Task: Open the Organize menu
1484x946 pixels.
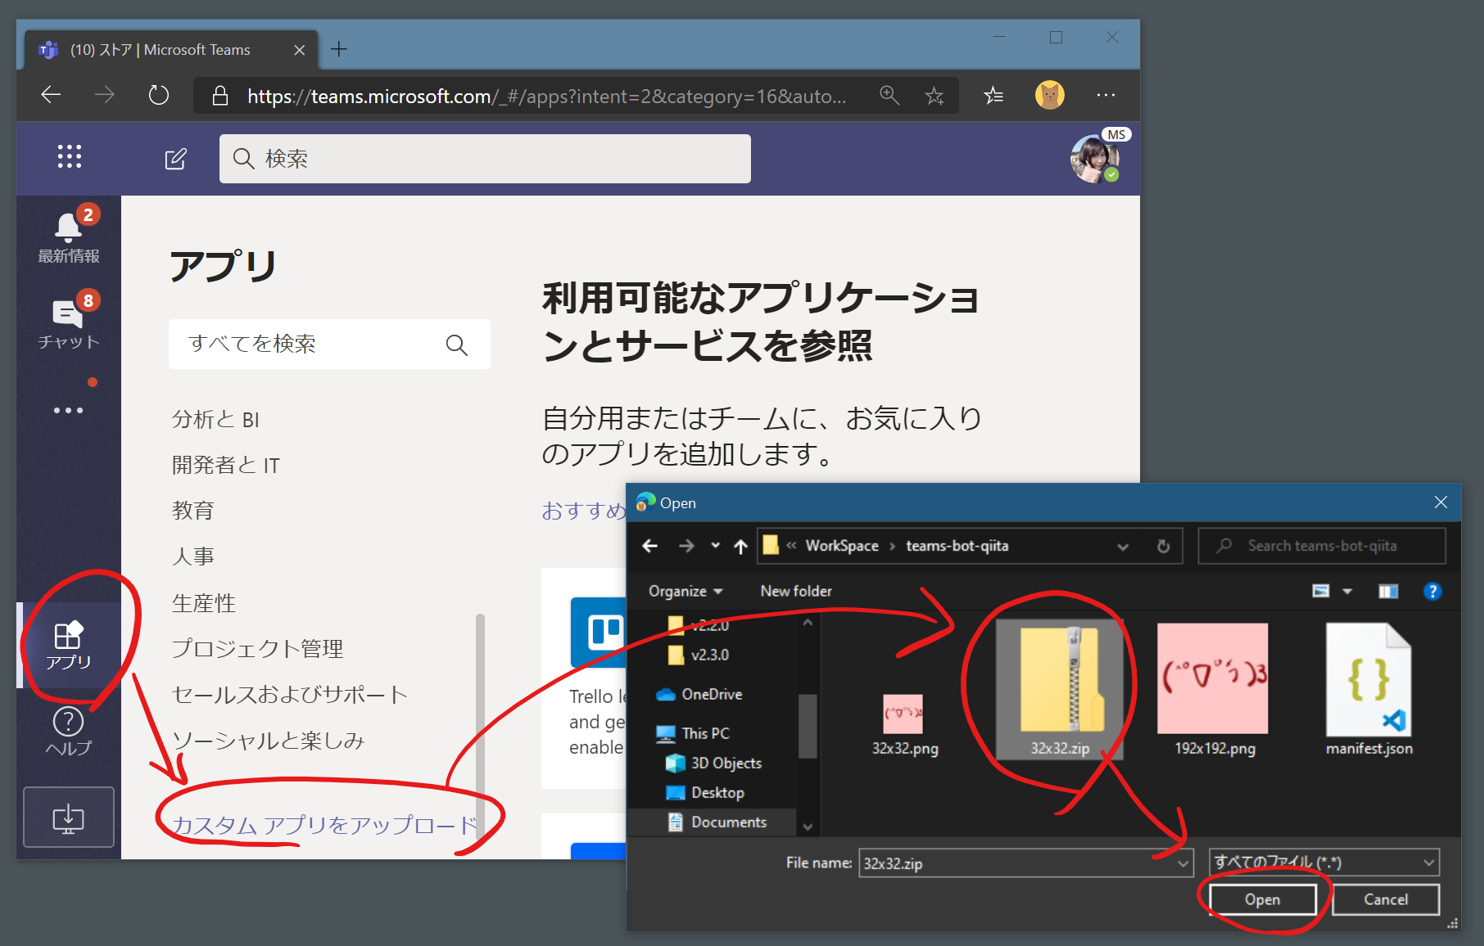Action: point(685,591)
